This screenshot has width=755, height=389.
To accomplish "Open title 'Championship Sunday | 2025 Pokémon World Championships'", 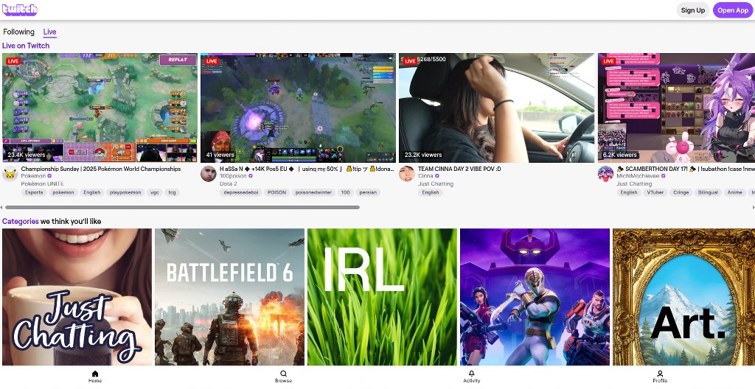I will (100, 169).
